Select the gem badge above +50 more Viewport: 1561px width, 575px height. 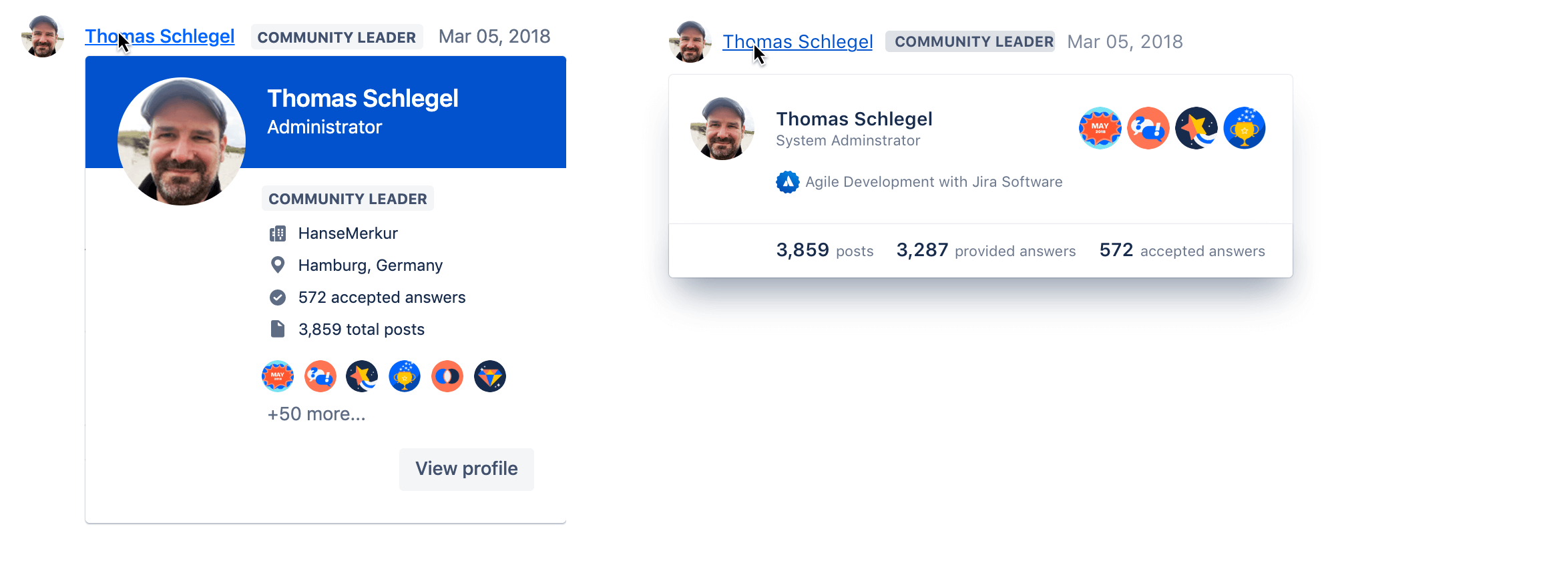tap(490, 377)
